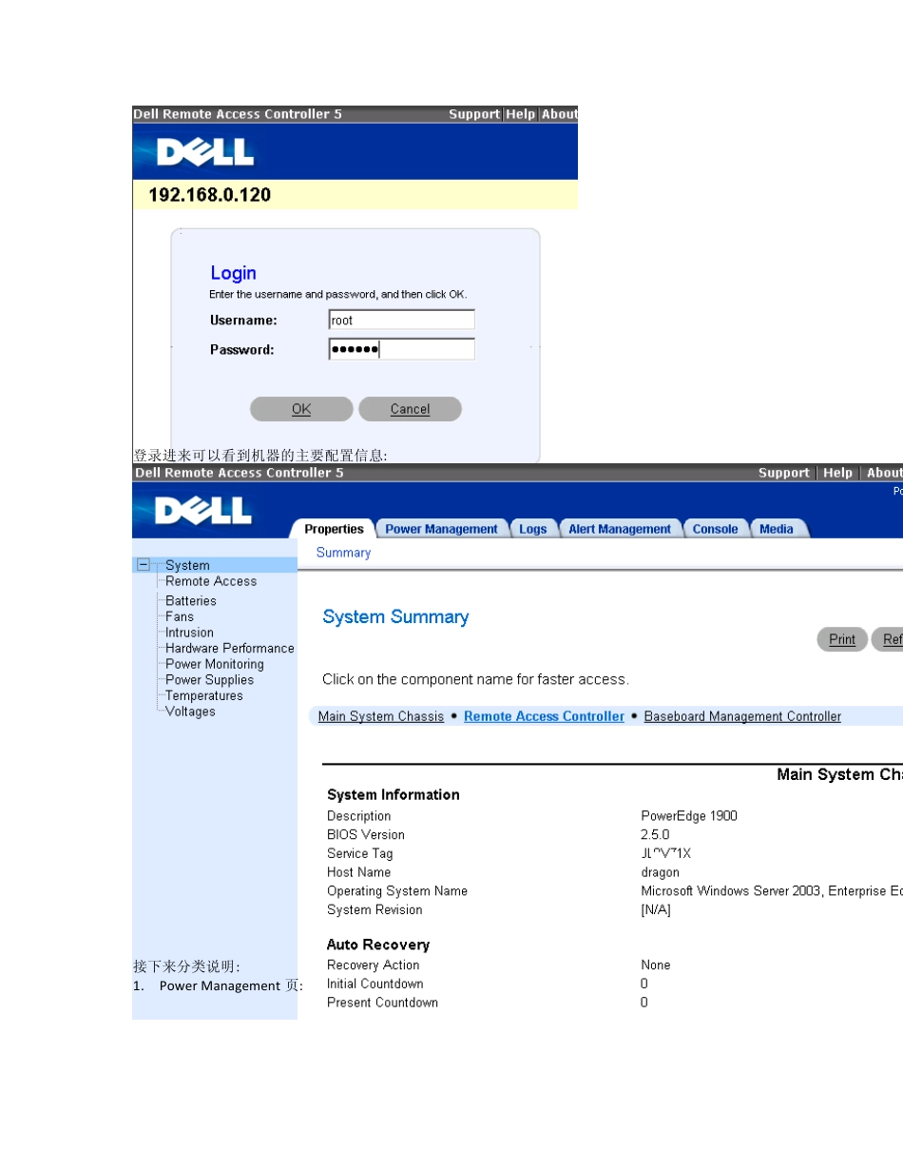
Task: Open Fans in the navigation tree
Action: 180,616
